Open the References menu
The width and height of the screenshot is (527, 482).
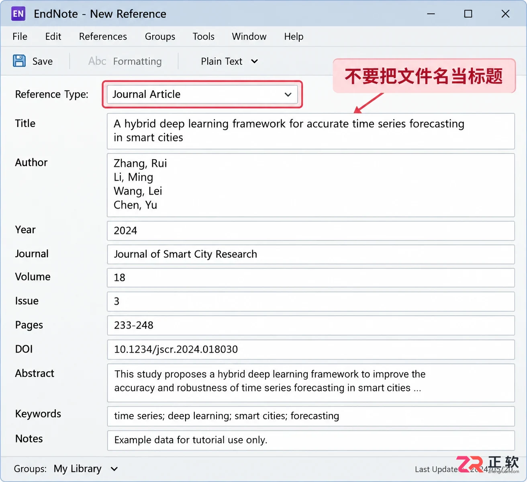pos(103,37)
